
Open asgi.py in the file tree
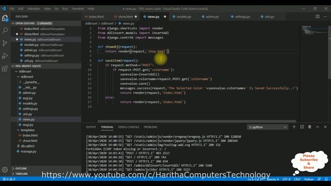pyautogui.click(x=46, y=98)
